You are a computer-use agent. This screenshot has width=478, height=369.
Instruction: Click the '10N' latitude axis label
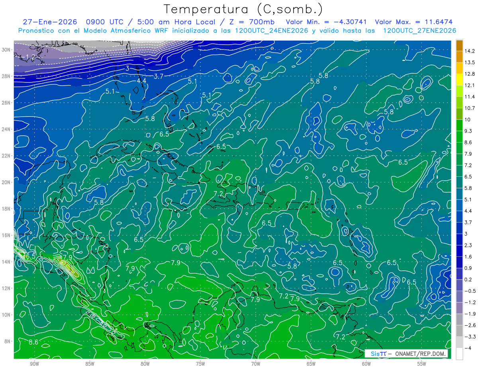point(6,315)
